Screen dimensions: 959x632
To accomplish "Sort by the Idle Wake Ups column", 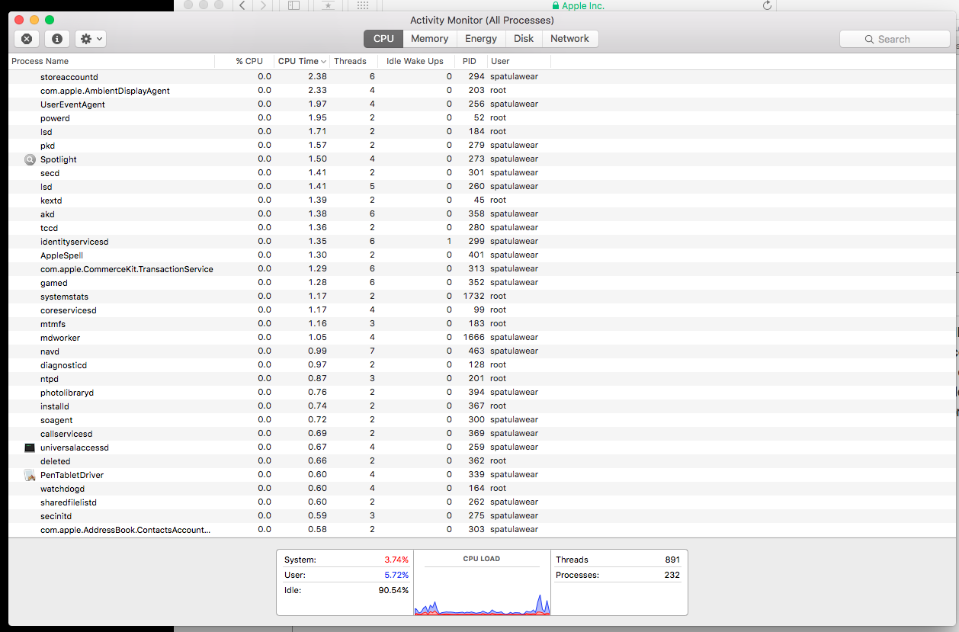I will pos(416,61).
